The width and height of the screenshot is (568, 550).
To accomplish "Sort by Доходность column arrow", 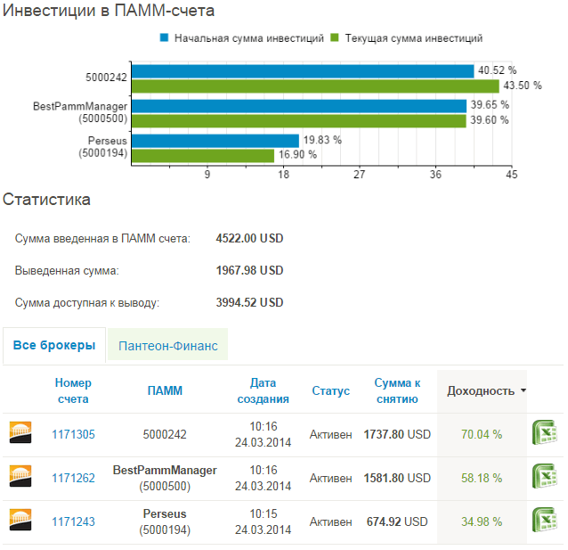I will tap(523, 390).
